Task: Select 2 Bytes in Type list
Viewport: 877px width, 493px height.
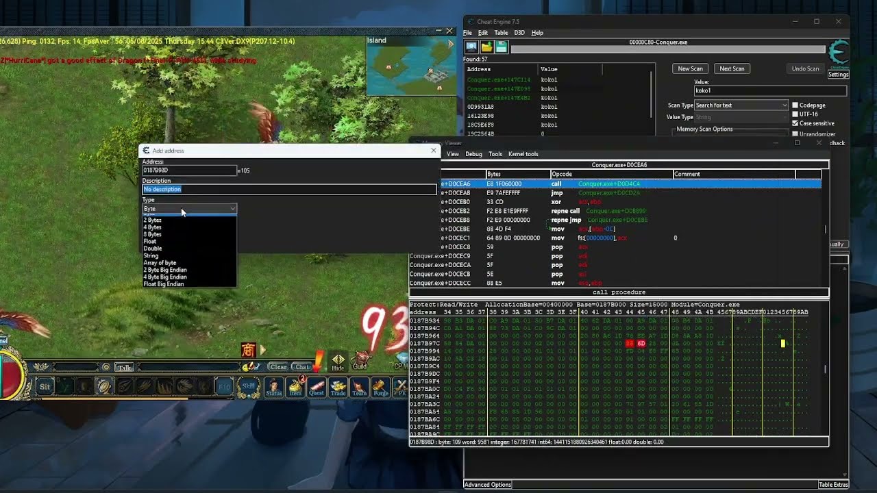Action: point(189,220)
